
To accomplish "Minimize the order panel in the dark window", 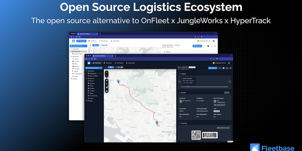I will click(227, 68).
